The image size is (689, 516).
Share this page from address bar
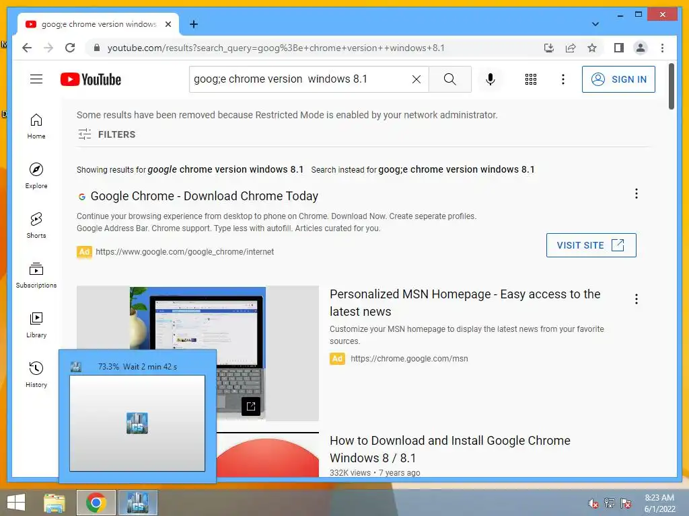tap(571, 48)
